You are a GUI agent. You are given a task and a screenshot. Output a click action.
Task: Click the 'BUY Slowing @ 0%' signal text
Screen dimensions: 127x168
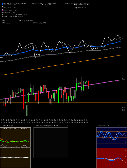tap(40, 23)
